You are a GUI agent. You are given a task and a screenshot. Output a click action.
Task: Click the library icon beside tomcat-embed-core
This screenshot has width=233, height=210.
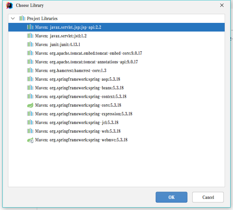(x=30, y=53)
